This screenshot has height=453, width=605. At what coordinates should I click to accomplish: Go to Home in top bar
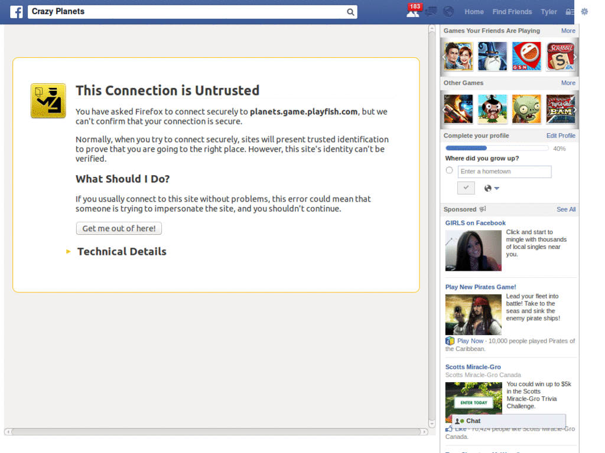click(x=474, y=12)
